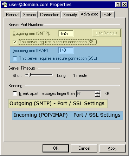Go to the Connection tab
129x156 pixels.
[50, 15]
